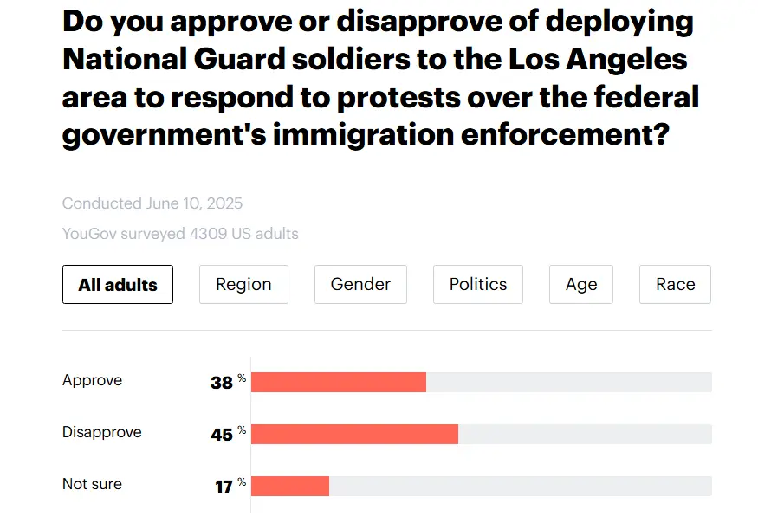The image size is (758, 523).
Task: Switch to the Race tab
Action: [x=675, y=285]
